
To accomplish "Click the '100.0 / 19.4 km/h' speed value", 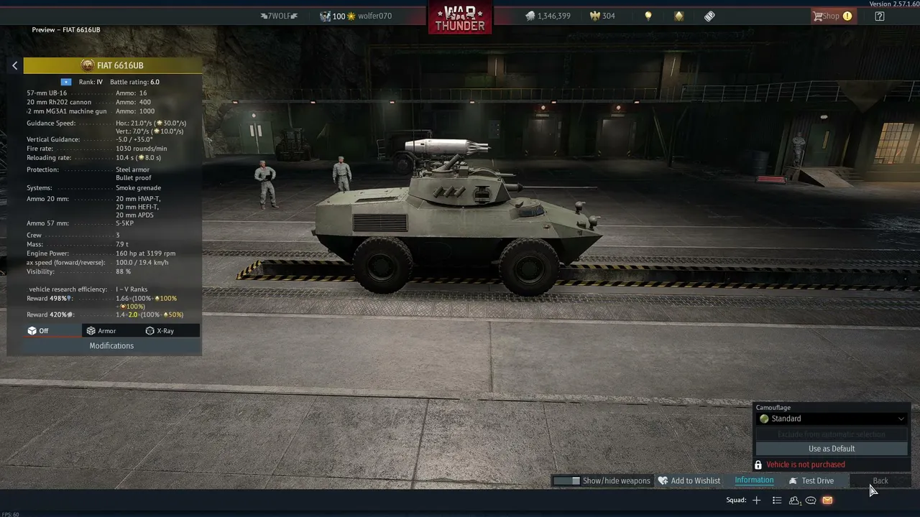I will coord(142,263).
